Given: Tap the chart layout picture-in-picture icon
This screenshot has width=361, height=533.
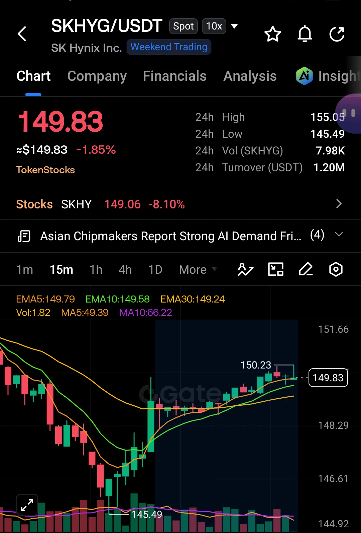Looking at the screenshot, I should (276, 269).
